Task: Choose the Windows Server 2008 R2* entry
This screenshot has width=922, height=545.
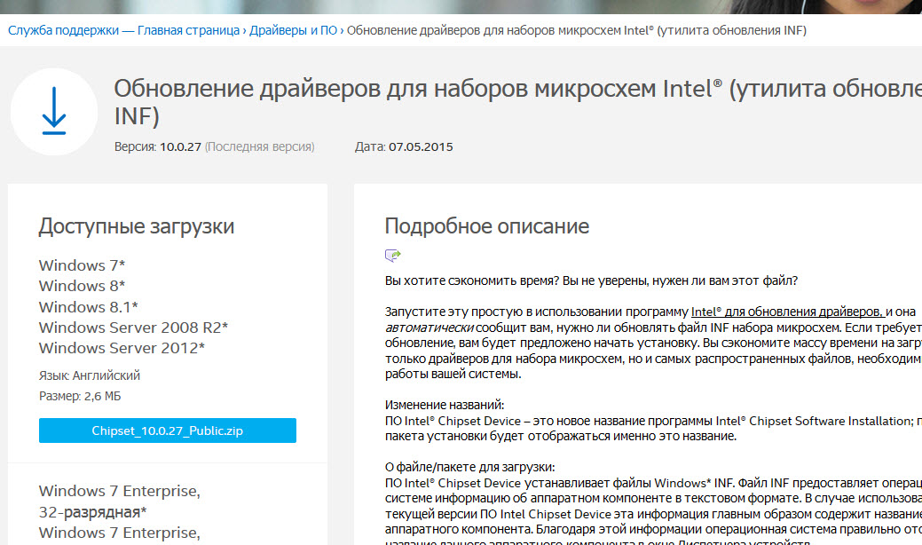Action: coord(133,328)
